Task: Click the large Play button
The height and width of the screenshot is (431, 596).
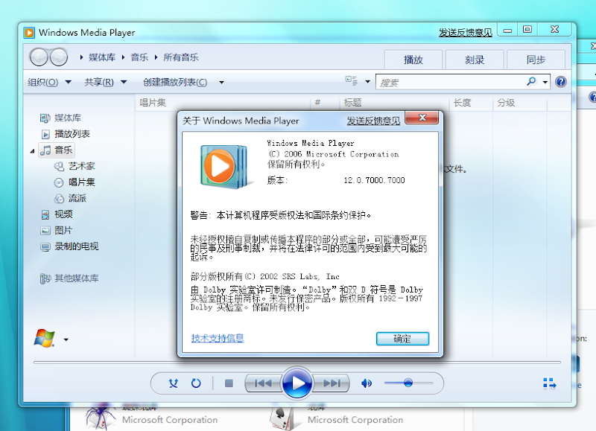Action: tap(297, 383)
